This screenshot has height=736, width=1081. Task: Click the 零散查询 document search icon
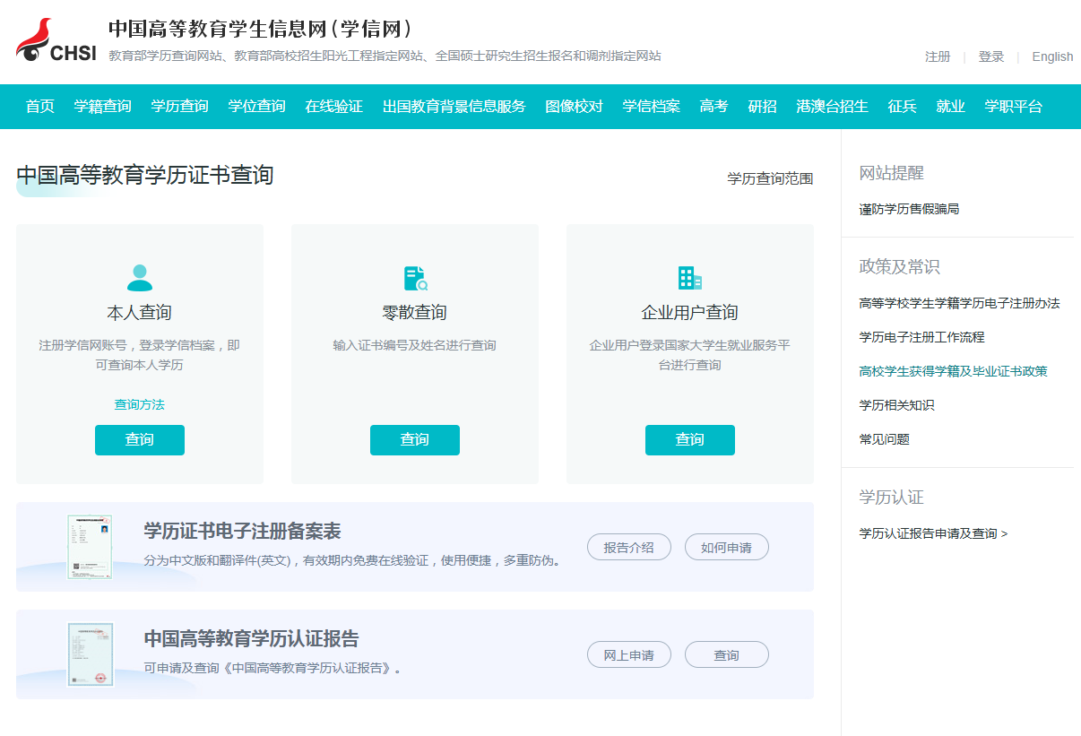(x=415, y=278)
